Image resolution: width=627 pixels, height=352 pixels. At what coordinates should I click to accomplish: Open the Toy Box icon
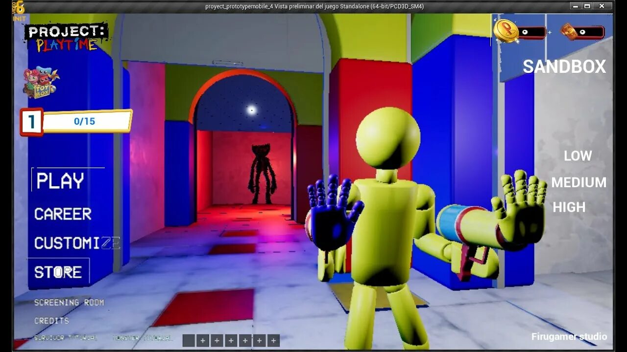[x=41, y=83]
